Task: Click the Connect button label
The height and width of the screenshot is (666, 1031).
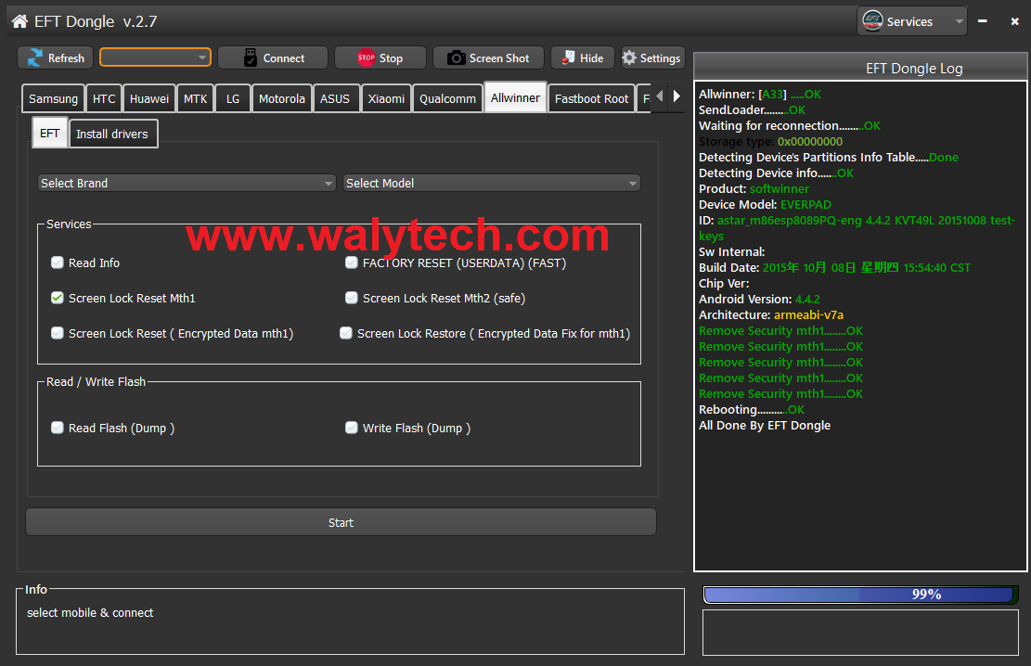Action: (x=284, y=58)
